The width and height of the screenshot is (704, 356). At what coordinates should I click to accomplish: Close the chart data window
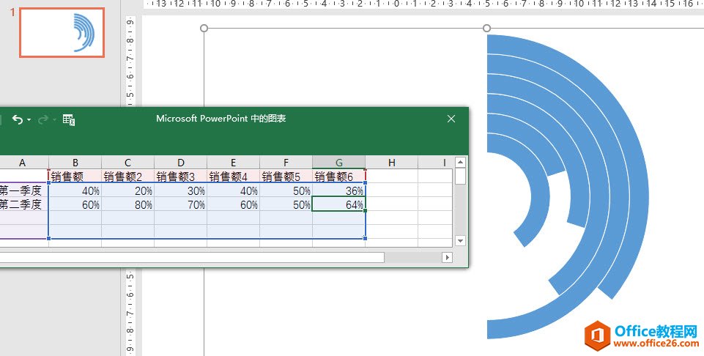coord(451,119)
